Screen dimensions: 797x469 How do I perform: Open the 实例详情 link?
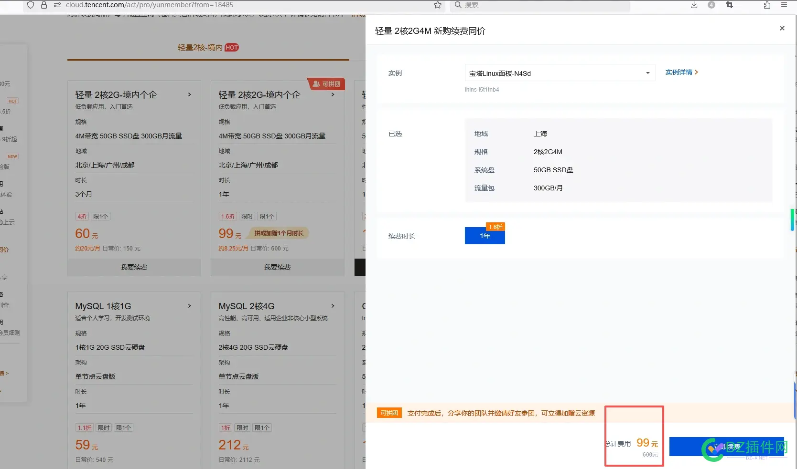pyautogui.click(x=681, y=72)
